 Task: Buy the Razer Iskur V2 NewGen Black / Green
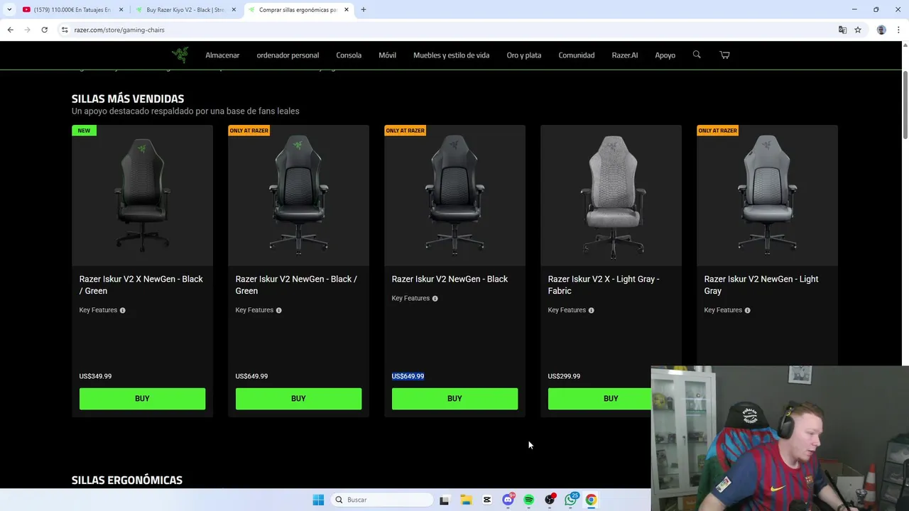click(x=298, y=399)
